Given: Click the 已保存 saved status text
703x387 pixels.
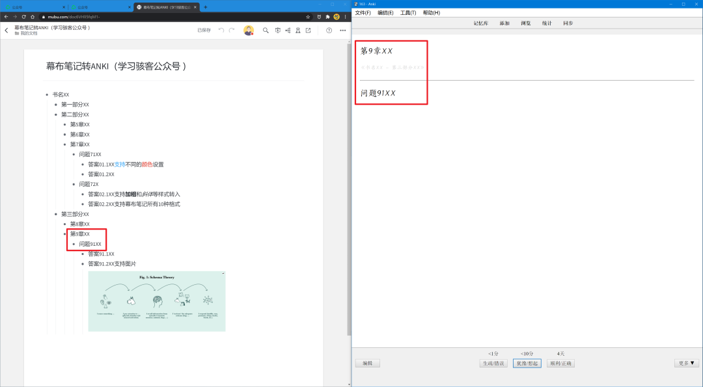Looking at the screenshot, I should [204, 31].
